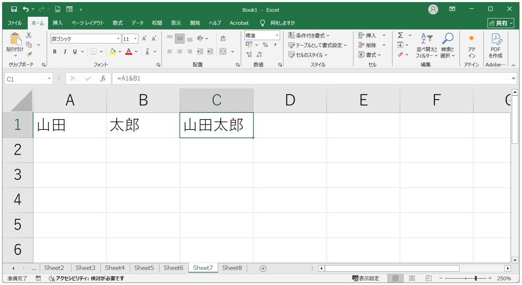Click the Merge and Center icon
The height and width of the screenshot is (285, 522).
(x=223, y=52)
